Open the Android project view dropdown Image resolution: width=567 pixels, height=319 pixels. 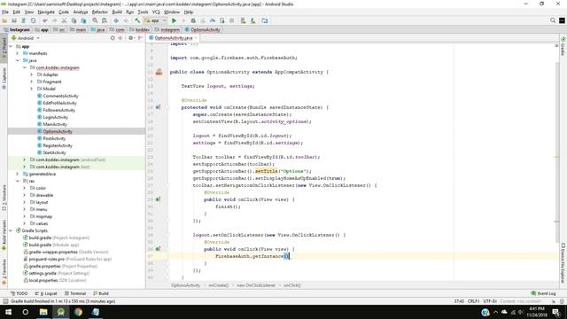coord(26,38)
